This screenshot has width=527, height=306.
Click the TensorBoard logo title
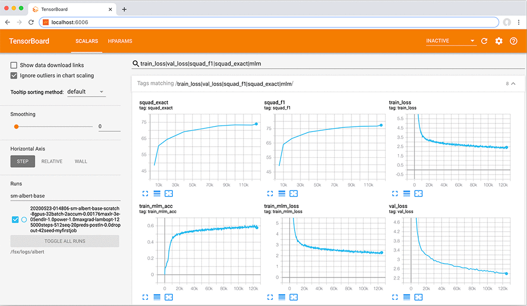click(29, 41)
